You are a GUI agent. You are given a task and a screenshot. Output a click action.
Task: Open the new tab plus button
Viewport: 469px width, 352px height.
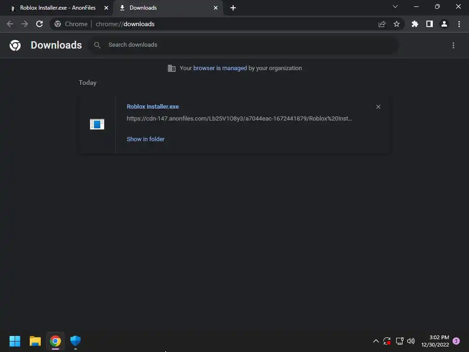[233, 8]
